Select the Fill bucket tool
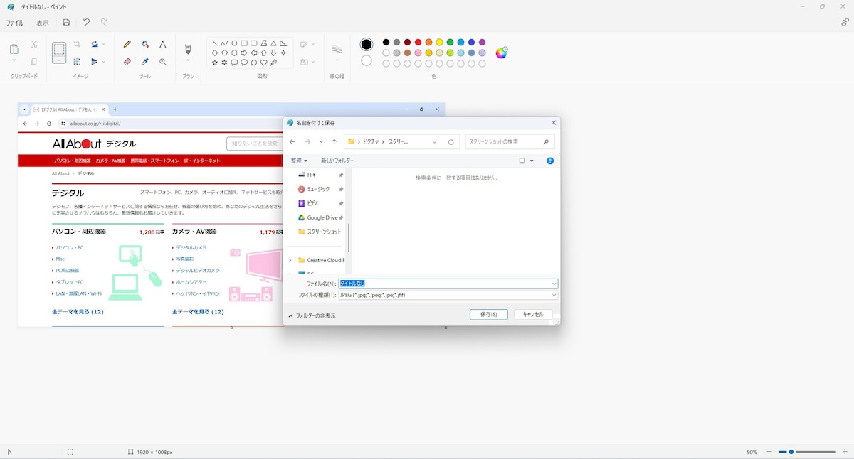 pos(145,44)
